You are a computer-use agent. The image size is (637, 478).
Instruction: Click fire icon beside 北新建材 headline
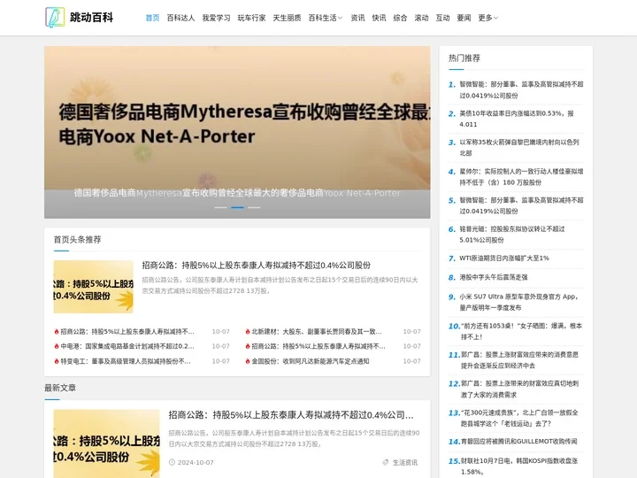click(248, 332)
